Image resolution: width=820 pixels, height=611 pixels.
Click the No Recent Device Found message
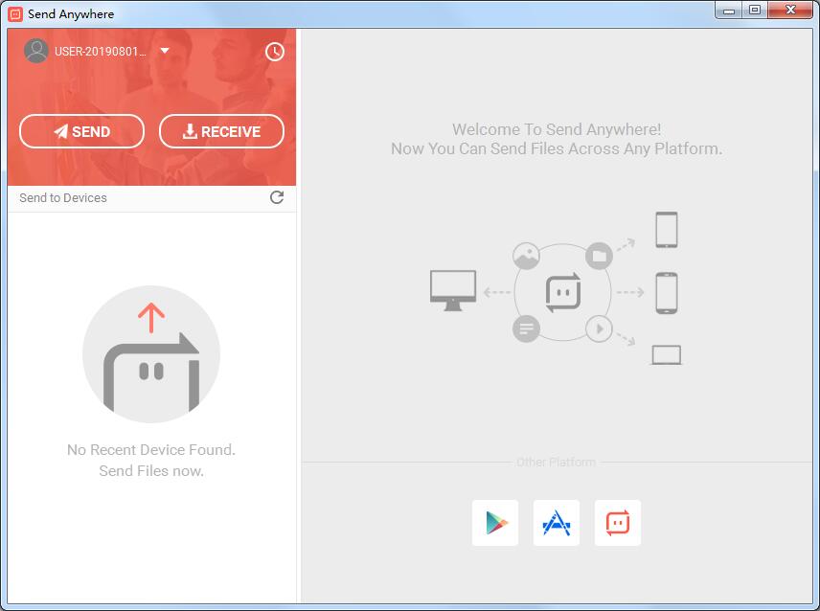tap(150, 449)
